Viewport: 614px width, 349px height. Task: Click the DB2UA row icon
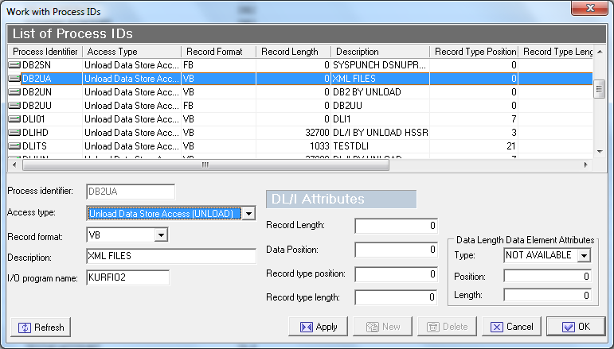[x=14, y=79]
